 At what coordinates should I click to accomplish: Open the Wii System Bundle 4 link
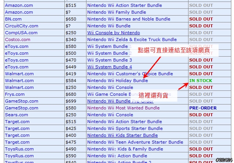tap(110, 67)
